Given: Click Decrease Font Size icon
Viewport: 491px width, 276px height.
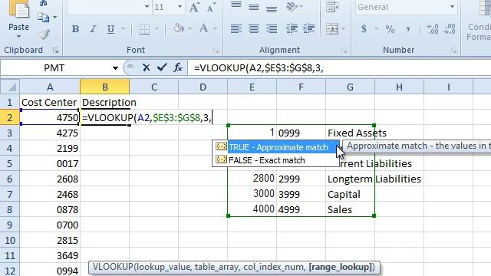Looking at the screenshot, I should click(x=211, y=7).
